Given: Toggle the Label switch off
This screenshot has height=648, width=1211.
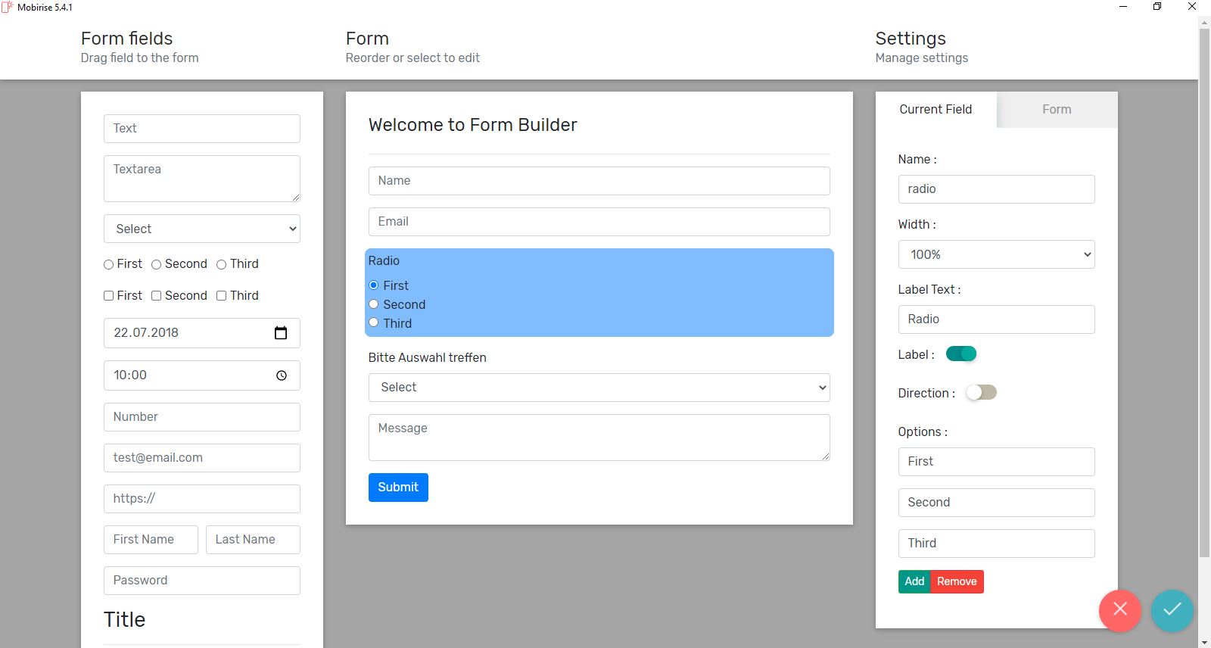Looking at the screenshot, I should click(x=961, y=354).
